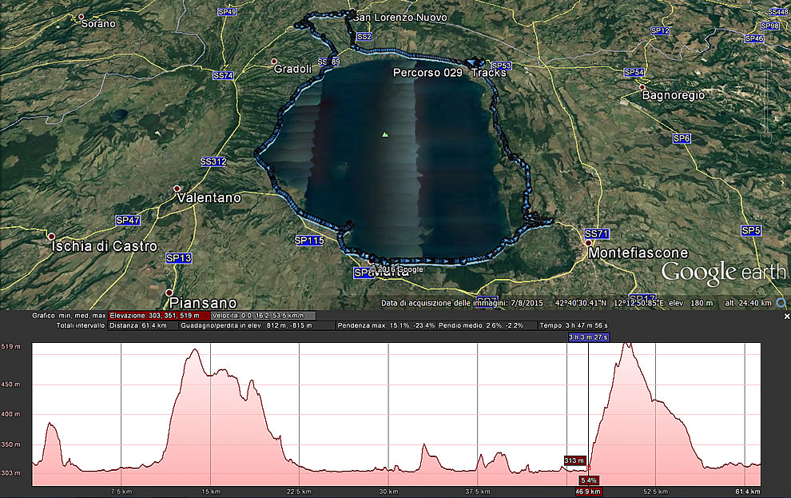Click the Bagnoregio placemark dot

(642, 87)
